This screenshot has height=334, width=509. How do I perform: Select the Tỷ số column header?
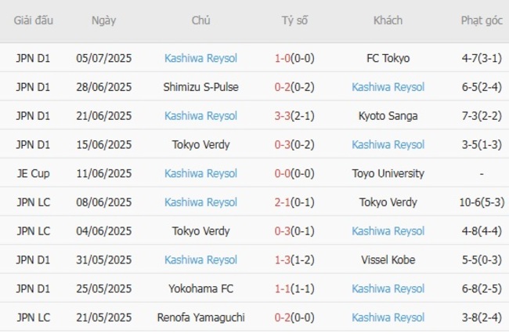click(294, 21)
